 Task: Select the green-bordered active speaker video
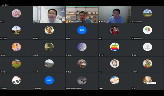pyautogui.click(x=82, y=15)
